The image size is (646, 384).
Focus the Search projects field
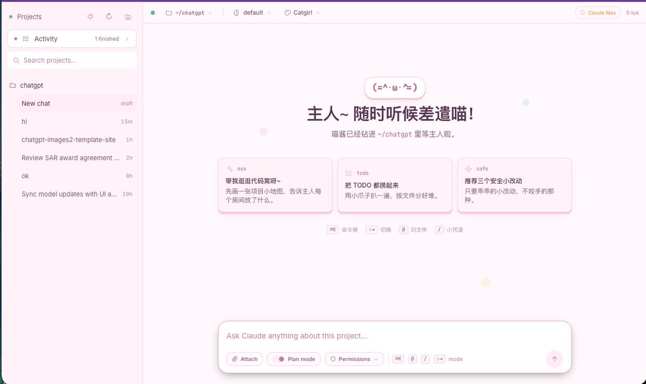(x=72, y=61)
